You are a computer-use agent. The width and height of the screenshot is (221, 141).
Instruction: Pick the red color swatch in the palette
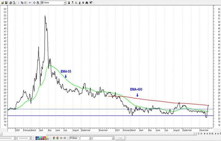pos(45,137)
